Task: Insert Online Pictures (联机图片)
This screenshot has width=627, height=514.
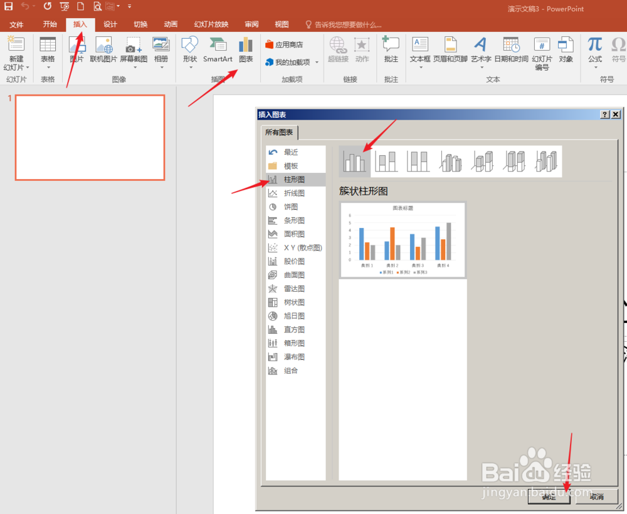Action: pos(103,49)
